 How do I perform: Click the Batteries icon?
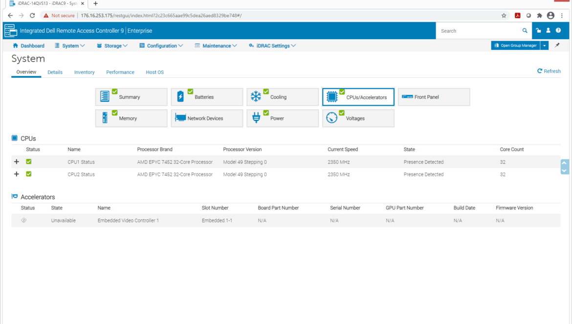click(x=180, y=96)
